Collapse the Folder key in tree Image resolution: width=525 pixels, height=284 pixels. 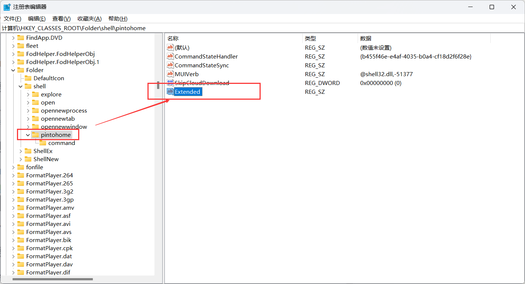coord(13,70)
